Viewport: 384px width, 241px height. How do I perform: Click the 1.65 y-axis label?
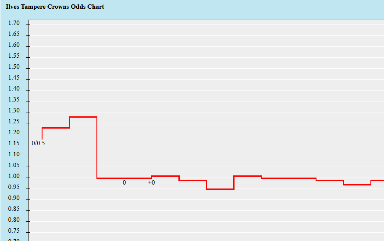click(x=14, y=34)
